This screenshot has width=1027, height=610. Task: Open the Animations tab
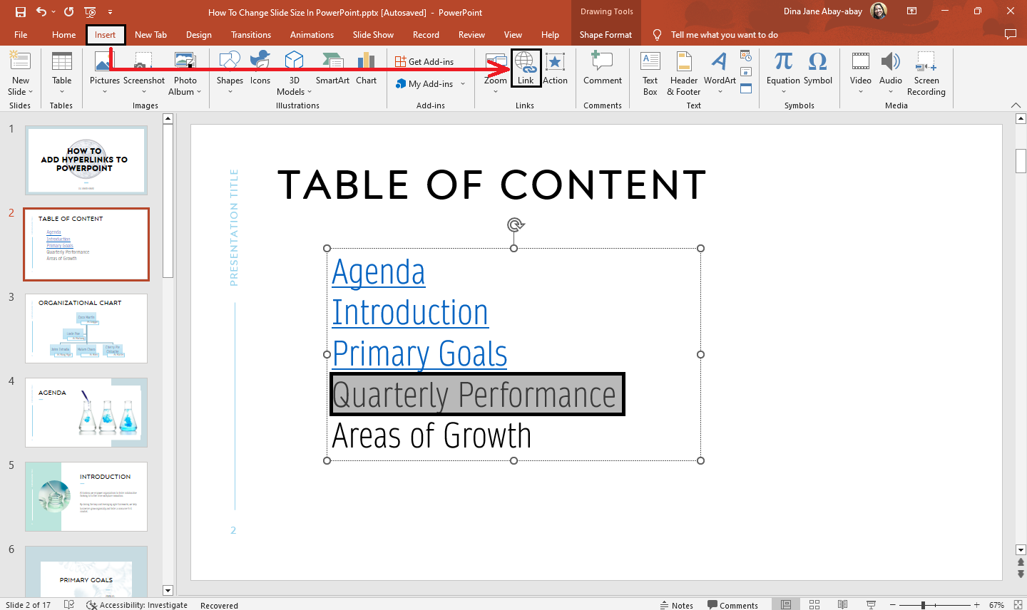coord(312,35)
